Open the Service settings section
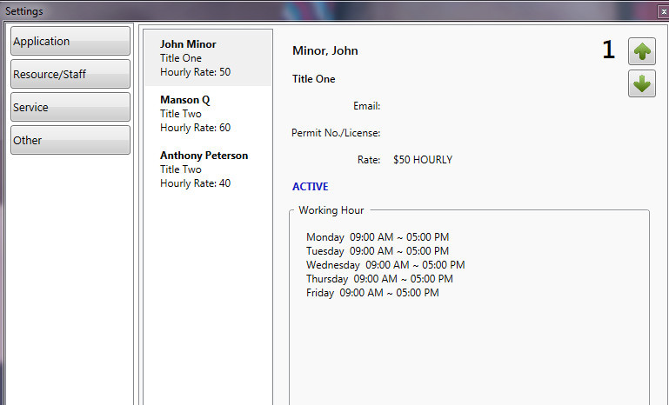The image size is (669, 405). (x=70, y=107)
